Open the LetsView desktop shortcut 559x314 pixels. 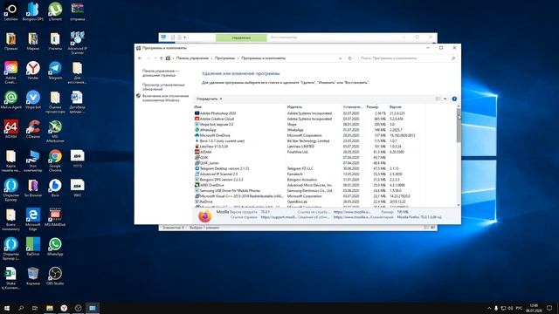point(10,11)
